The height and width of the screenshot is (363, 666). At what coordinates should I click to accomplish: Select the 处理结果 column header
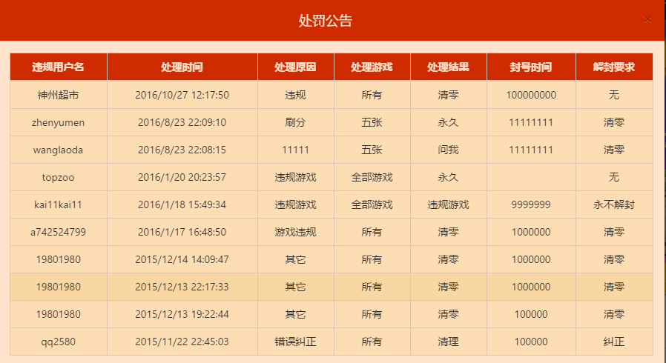[448, 67]
